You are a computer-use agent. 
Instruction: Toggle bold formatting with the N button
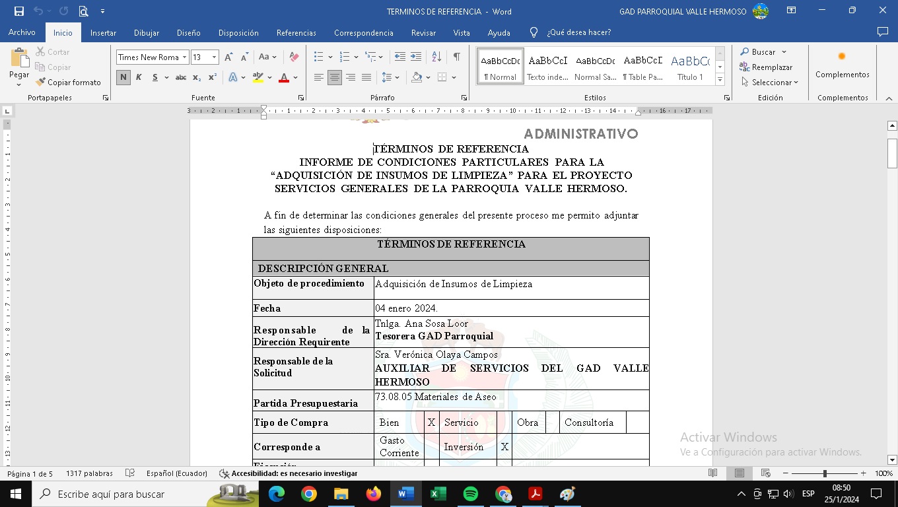pos(123,77)
